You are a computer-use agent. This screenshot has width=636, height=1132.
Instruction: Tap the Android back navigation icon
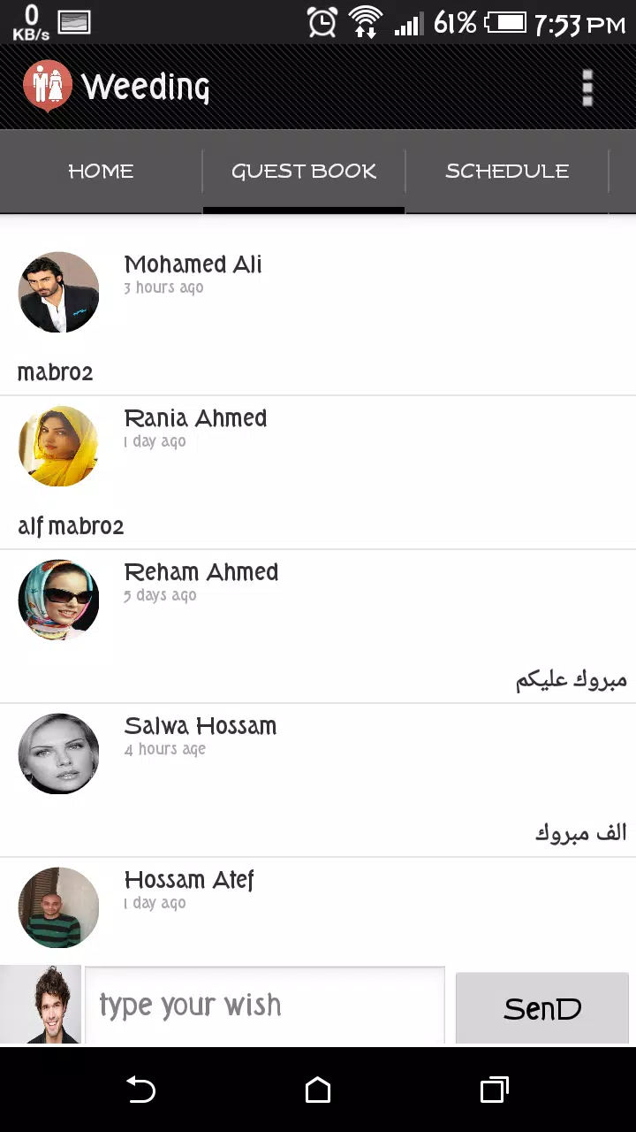[141, 1090]
